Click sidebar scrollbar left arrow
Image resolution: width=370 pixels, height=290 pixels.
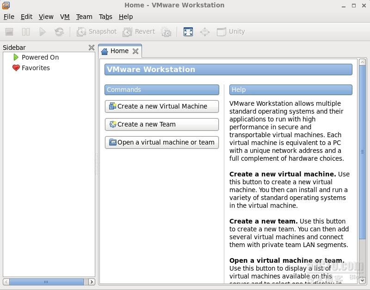pyautogui.click(x=6, y=282)
